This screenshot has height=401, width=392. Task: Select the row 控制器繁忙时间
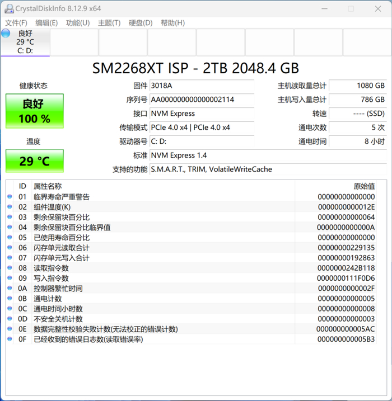coord(192,288)
